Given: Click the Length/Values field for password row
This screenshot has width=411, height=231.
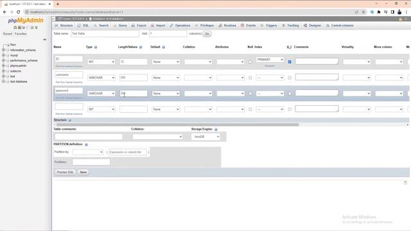Looking at the screenshot, I should (134, 94).
